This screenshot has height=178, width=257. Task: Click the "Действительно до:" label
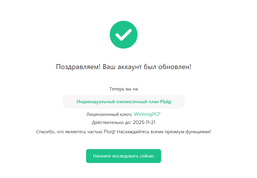[112, 122]
